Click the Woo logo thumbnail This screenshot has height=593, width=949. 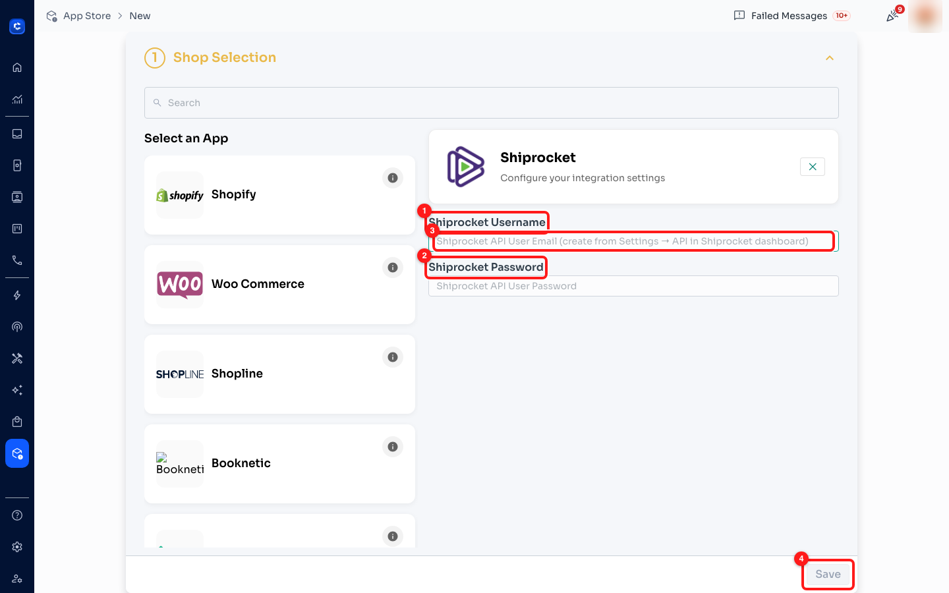(180, 285)
